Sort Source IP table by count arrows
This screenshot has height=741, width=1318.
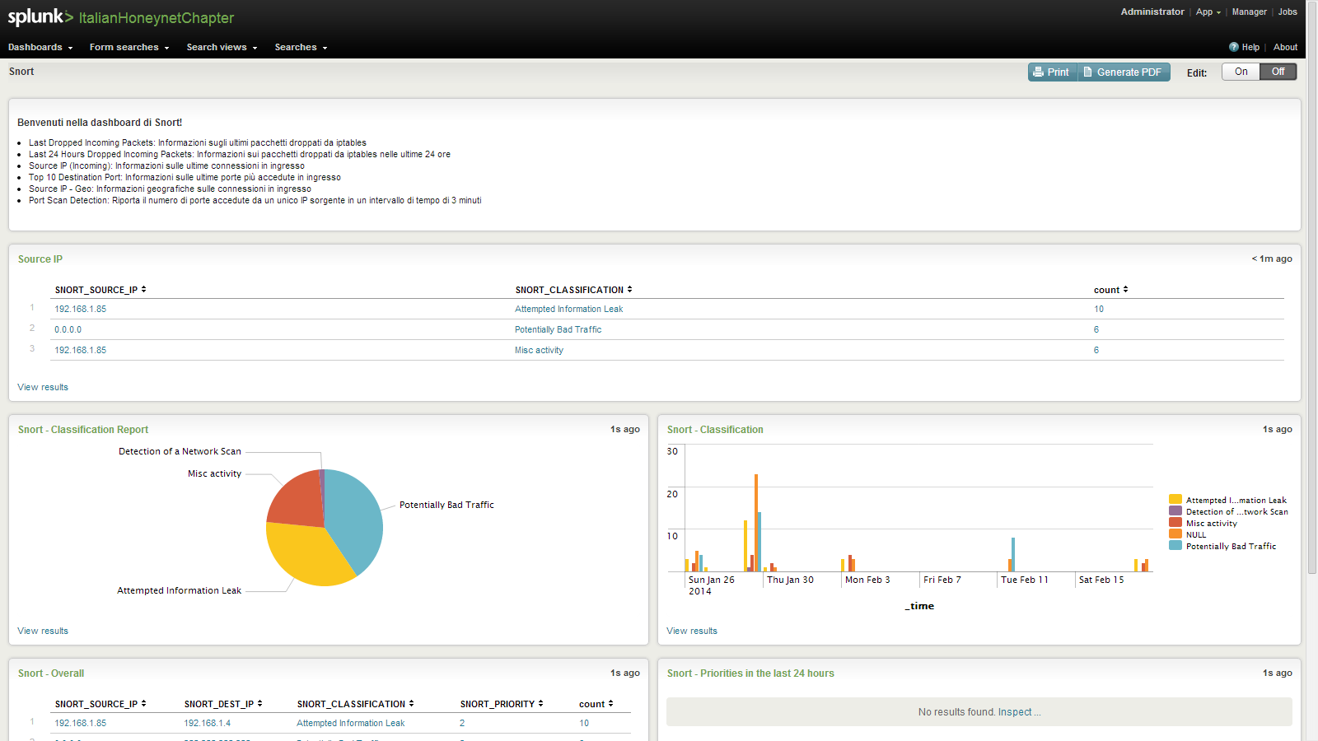click(1125, 290)
